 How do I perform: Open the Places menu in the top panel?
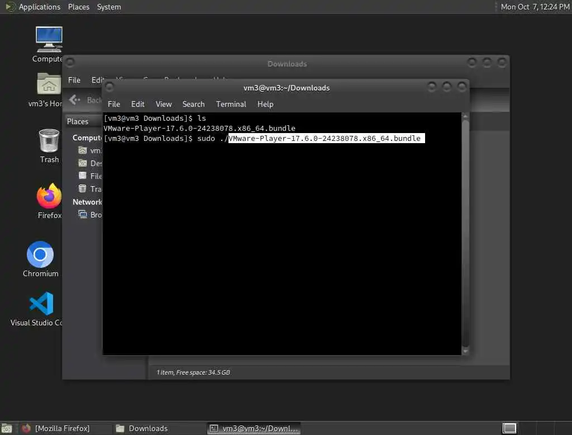tap(78, 7)
